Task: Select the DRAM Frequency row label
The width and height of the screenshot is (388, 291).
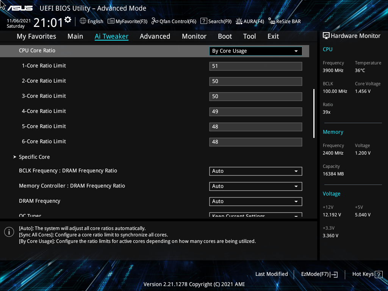Action: (39, 201)
